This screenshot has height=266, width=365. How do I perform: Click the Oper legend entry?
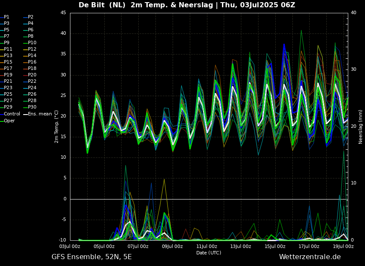9,121
